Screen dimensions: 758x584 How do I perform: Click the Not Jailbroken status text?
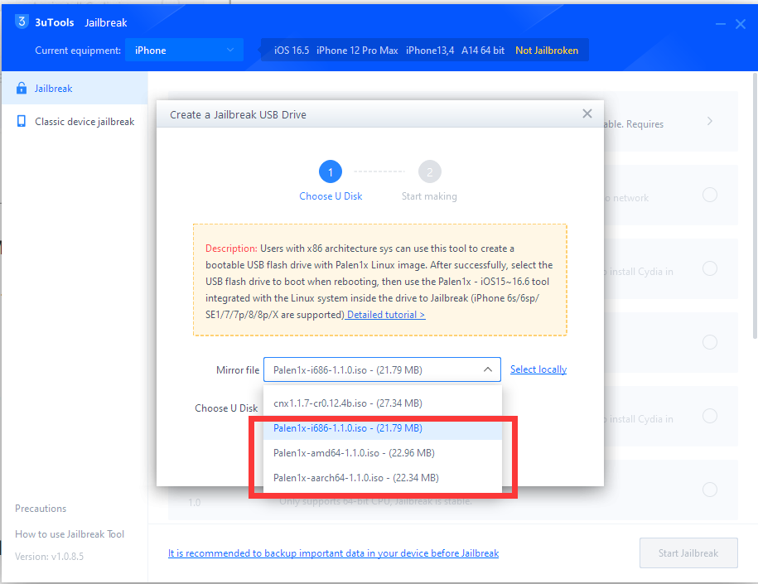(x=546, y=51)
